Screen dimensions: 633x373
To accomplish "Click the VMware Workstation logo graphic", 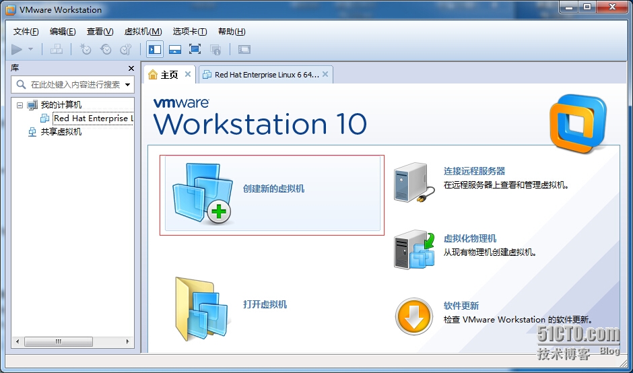I will click(578, 123).
